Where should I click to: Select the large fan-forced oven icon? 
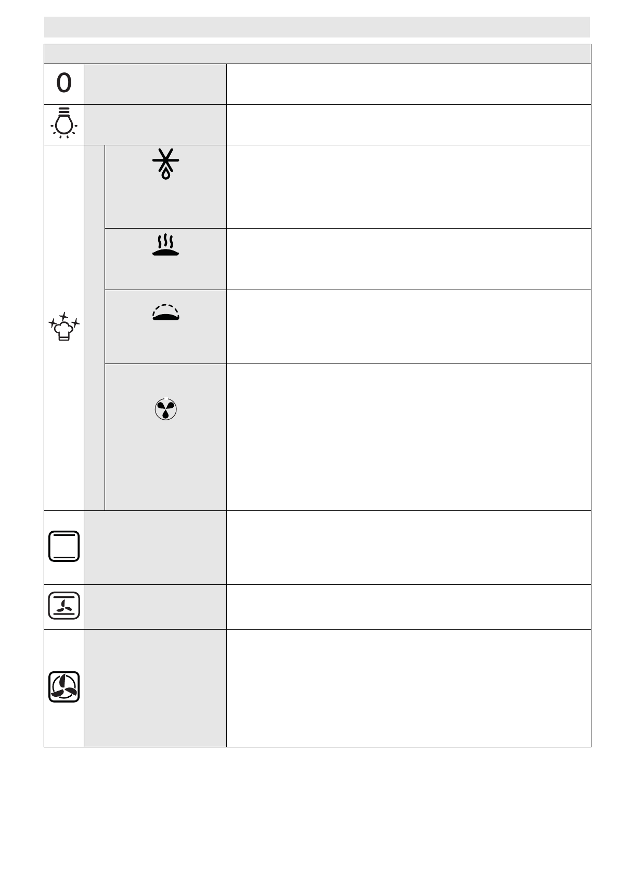tap(64, 687)
